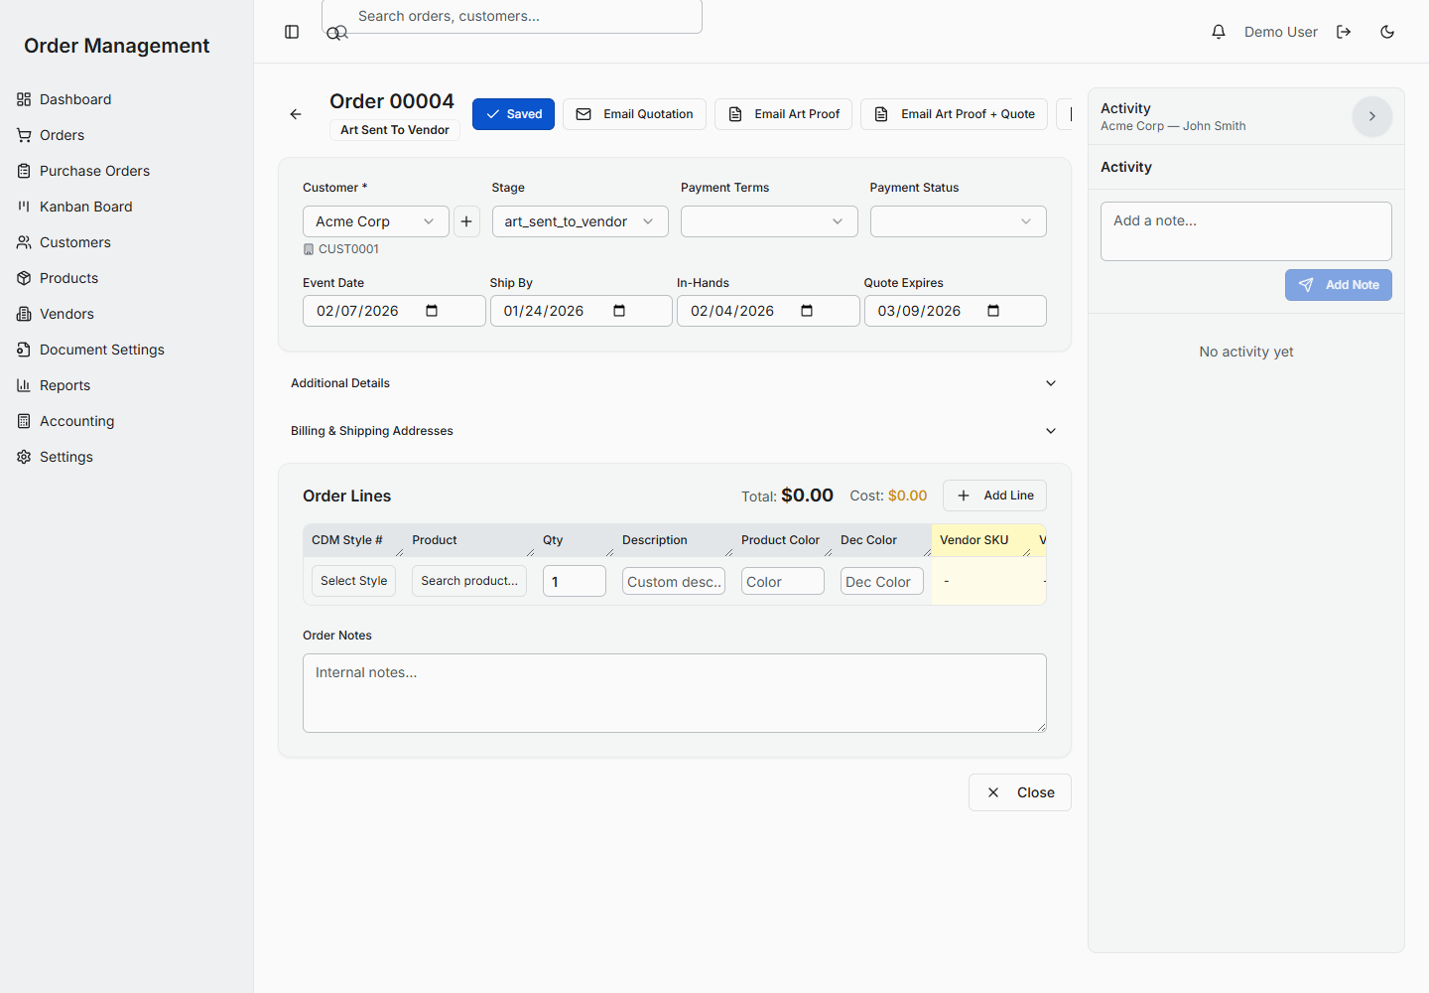Click Email Art Proof + Quote
The height and width of the screenshot is (993, 1429).
pos(954,114)
